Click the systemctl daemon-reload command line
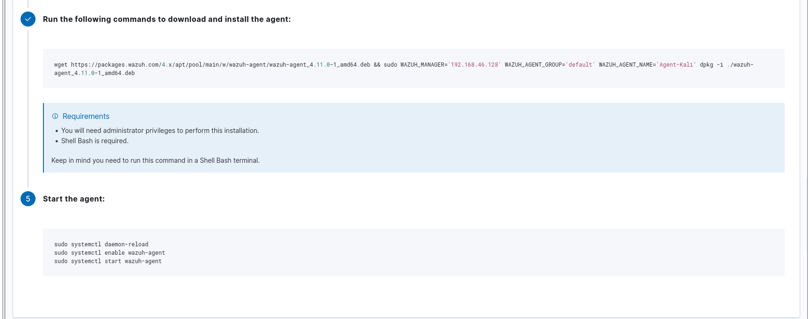Viewport: 808px width, 319px height. tap(101, 244)
